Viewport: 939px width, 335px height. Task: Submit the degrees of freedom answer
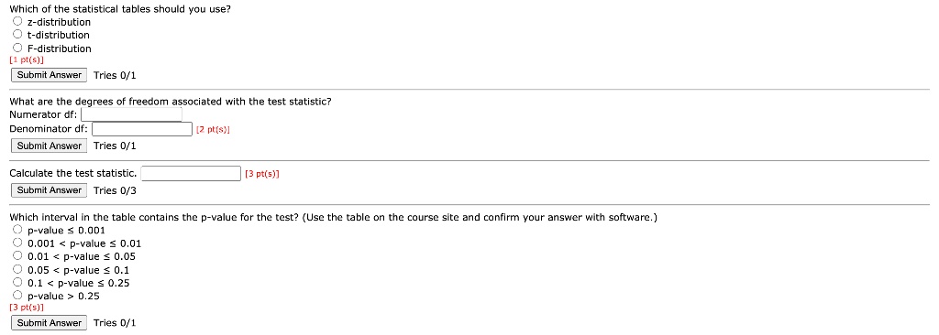[50, 146]
